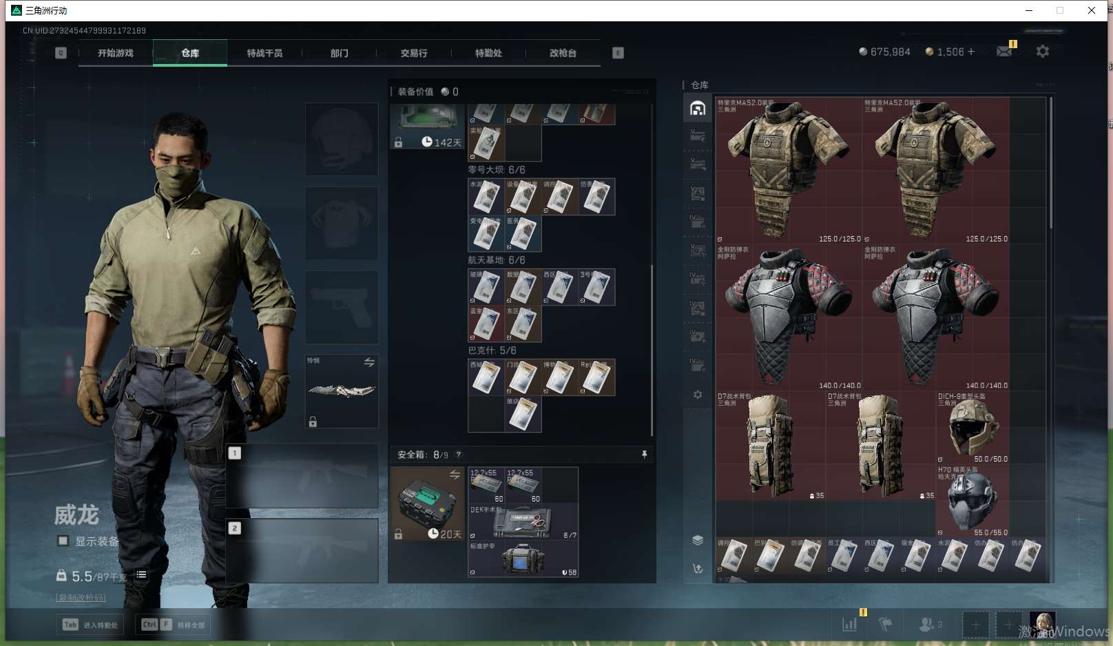Select the empty body armor equipment slot
This screenshot has height=646, width=1113.
point(342,223)
